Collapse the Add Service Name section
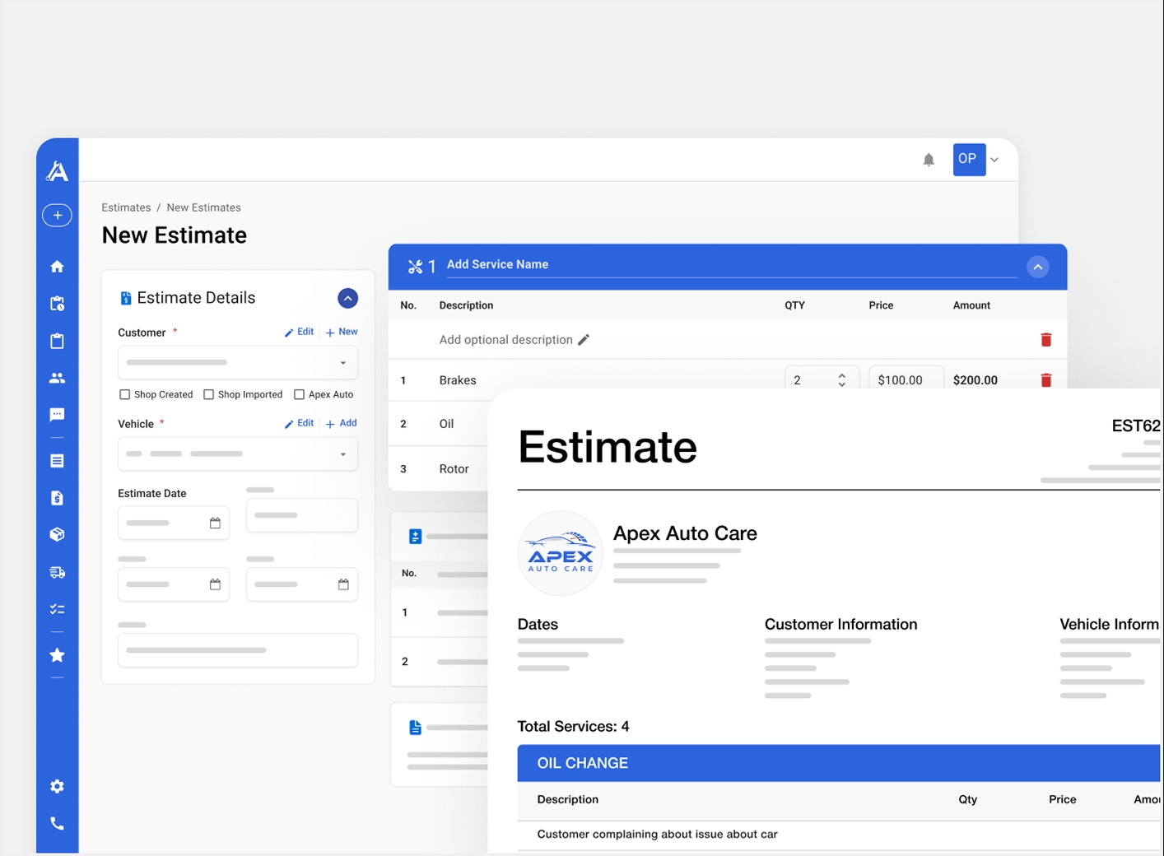Viewport: 1164px width, 856px height. pyautogui.click(x=1038, y=267)
